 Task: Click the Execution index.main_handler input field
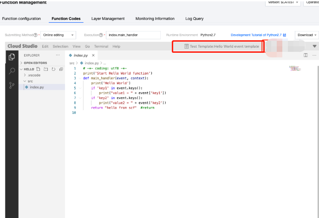coord(133,35)
